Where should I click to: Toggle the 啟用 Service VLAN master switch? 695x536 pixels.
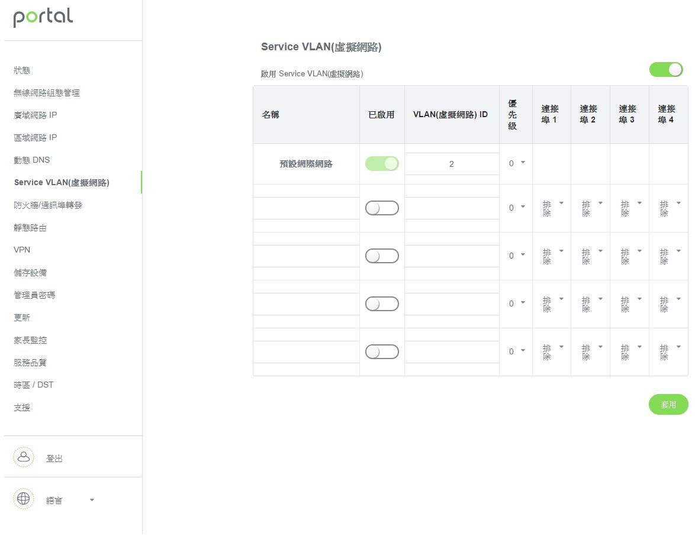[666, 70]
